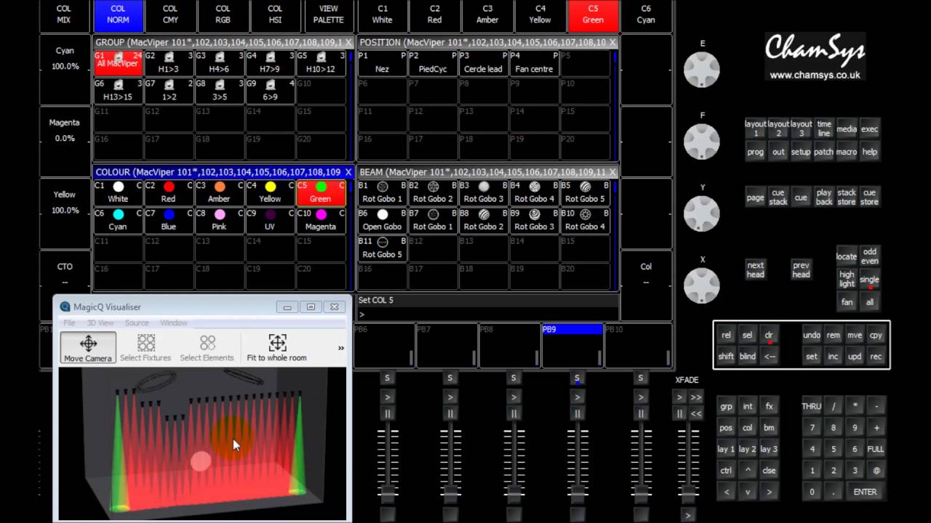931x523 pixels.
Task: Click the THRU keypad button
Action: (812, 407)
